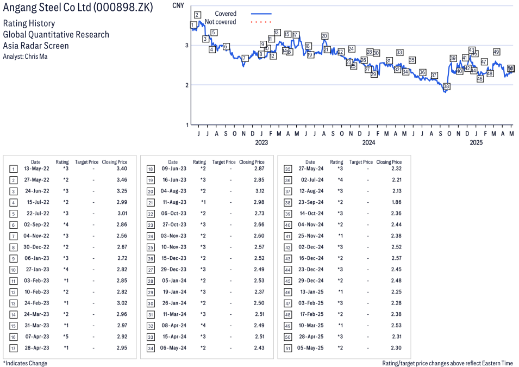Click the Rating header in second table

click(x=199, y=162)
